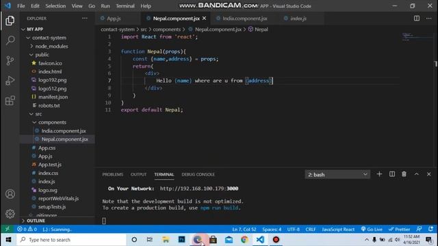Open the Run and Debug view

point(10,81)
